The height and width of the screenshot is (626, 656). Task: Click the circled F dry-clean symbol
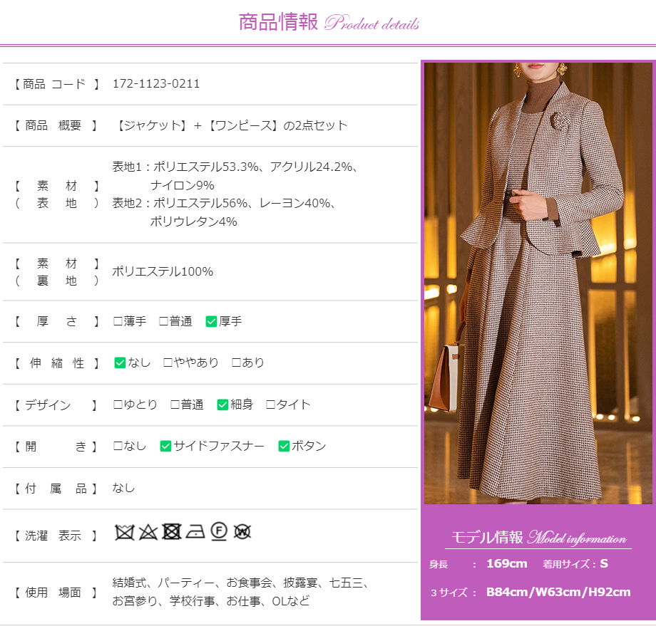219,532
